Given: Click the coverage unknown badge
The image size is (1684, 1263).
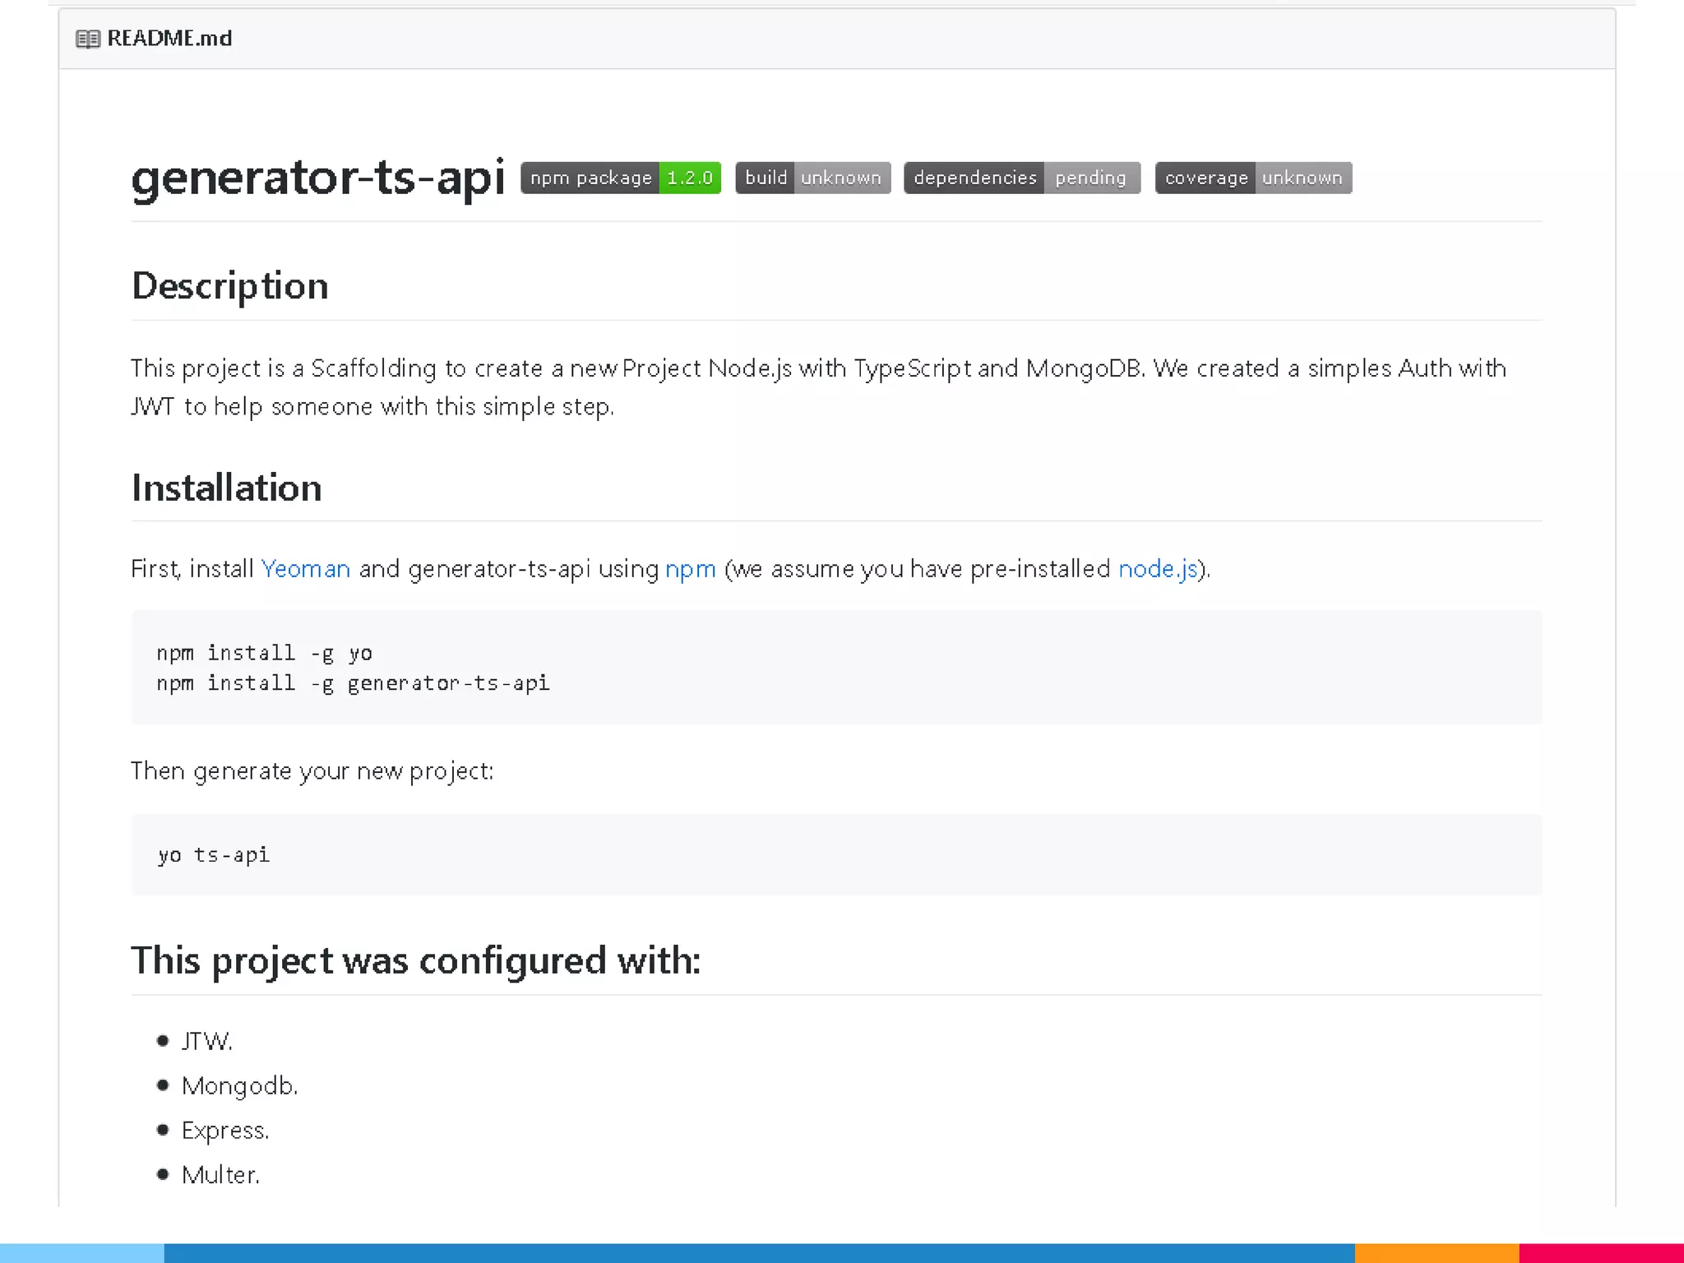Looking at the screenshot, I should (1253, 178).
